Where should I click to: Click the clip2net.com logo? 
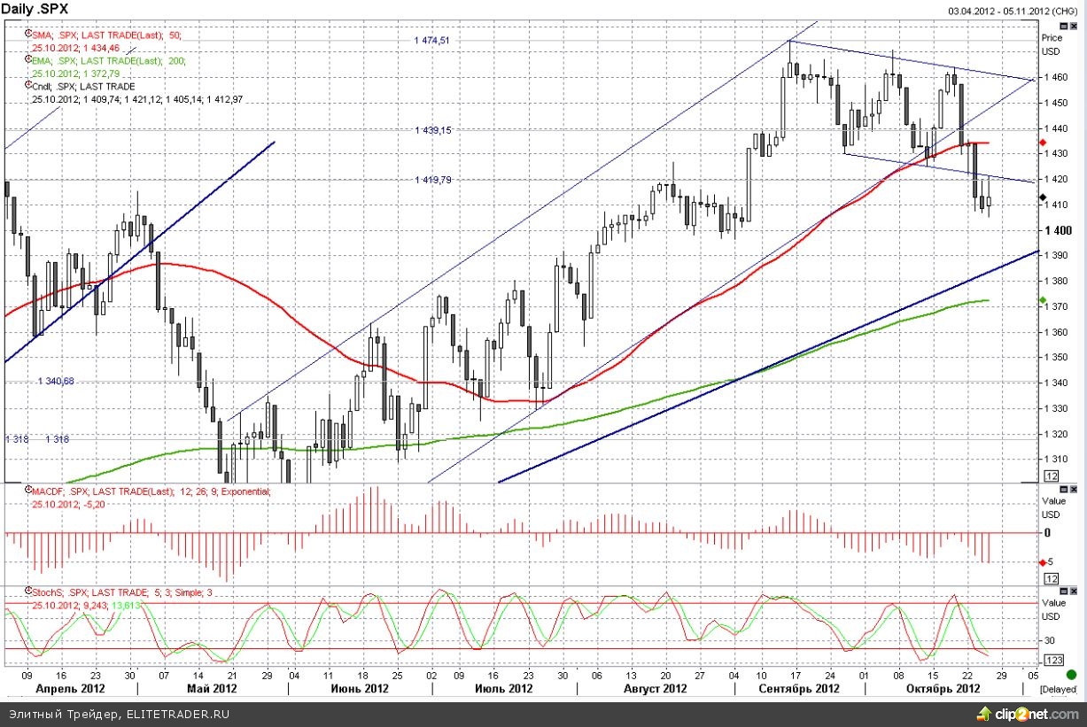pyautogui.click(x=1029, y=714)
